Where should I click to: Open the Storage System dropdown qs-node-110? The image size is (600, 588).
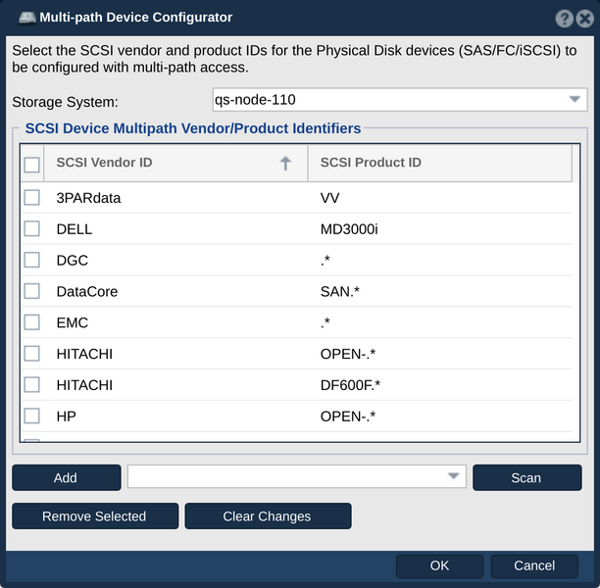[x=400, y=100]
